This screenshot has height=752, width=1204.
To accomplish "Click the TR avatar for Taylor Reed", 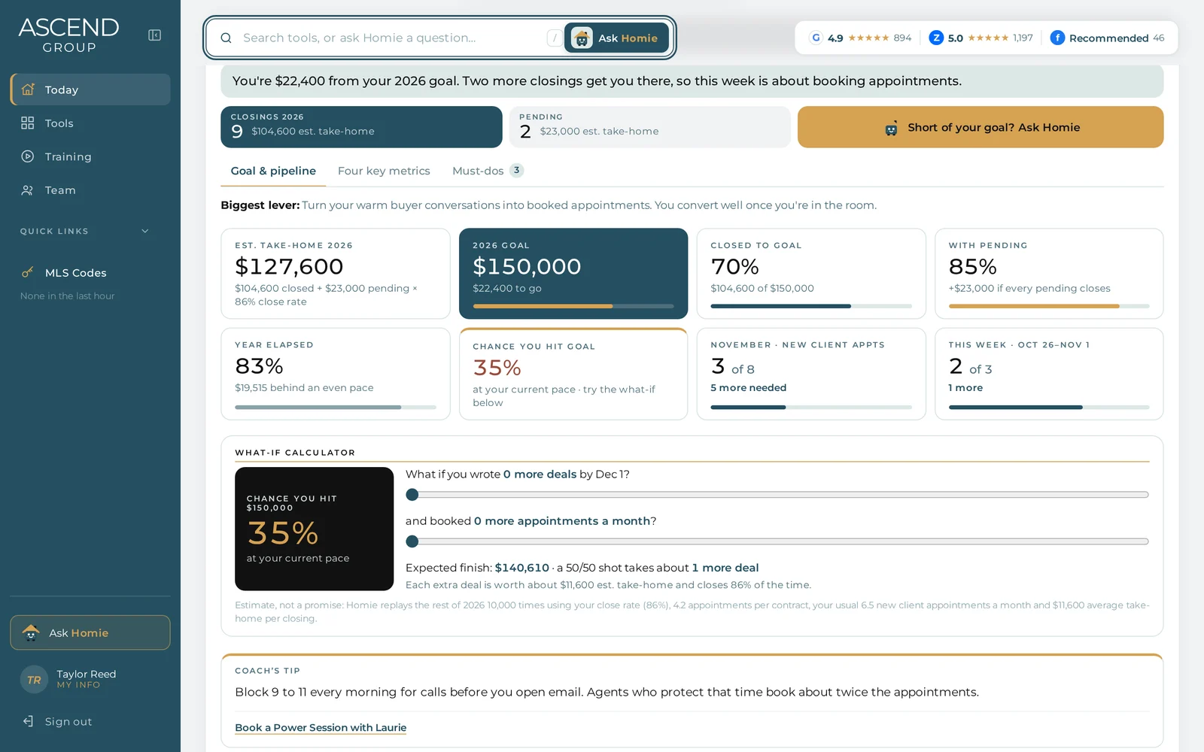I will 34,680.
